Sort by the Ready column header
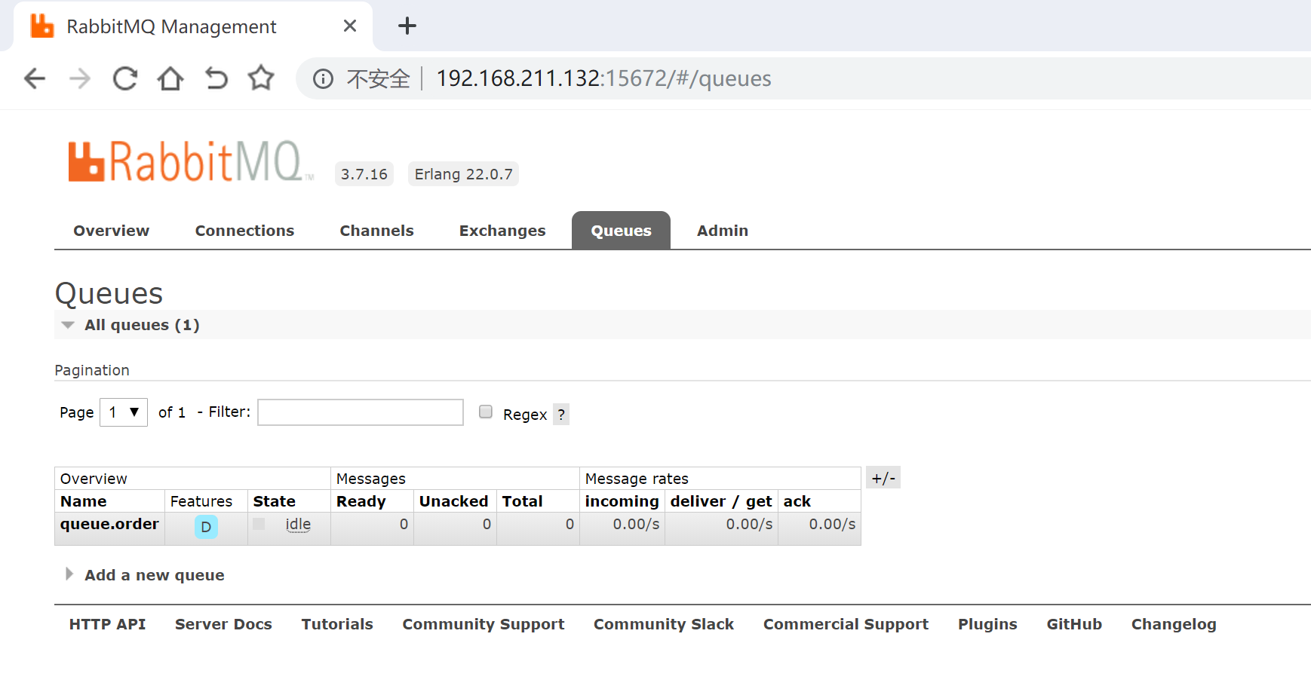This screenshot has width=1311, height=695. [x=361, y=501]
